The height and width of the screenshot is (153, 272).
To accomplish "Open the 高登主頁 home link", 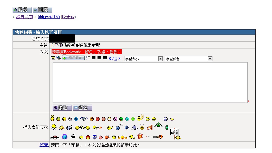I will (25, 17).
